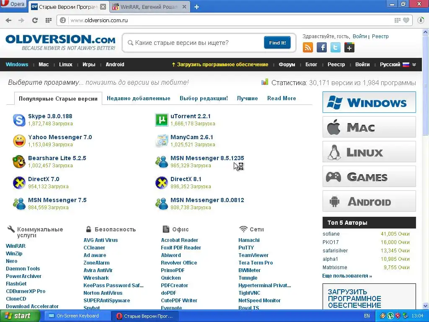429x322 pixels.
Task: Click the RSS feed icon
Action: pyautogui.click(x=308, y=47)
